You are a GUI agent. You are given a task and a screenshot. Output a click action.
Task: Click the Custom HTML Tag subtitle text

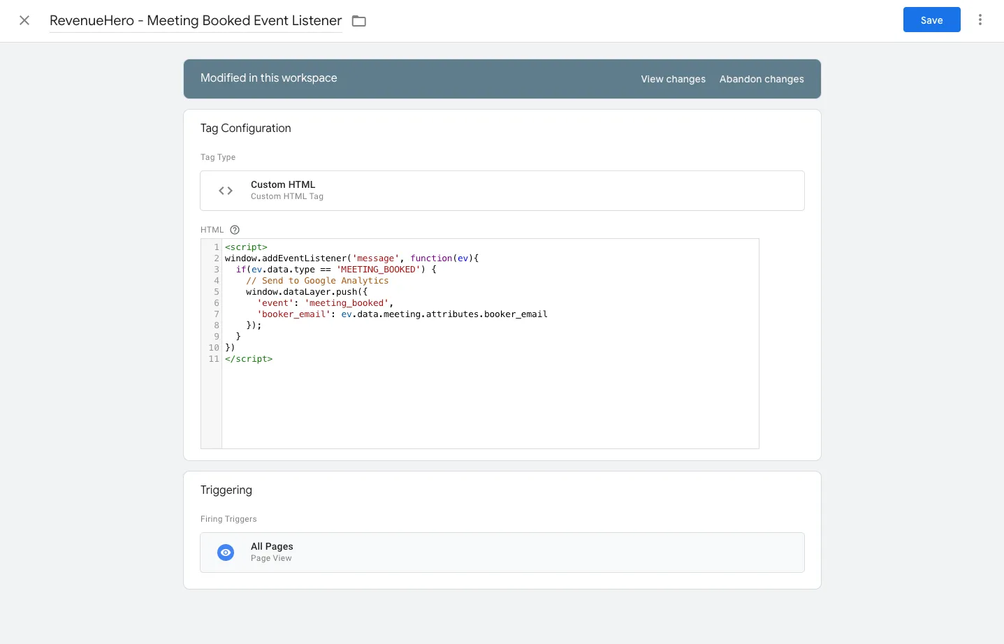click(287, 196)
